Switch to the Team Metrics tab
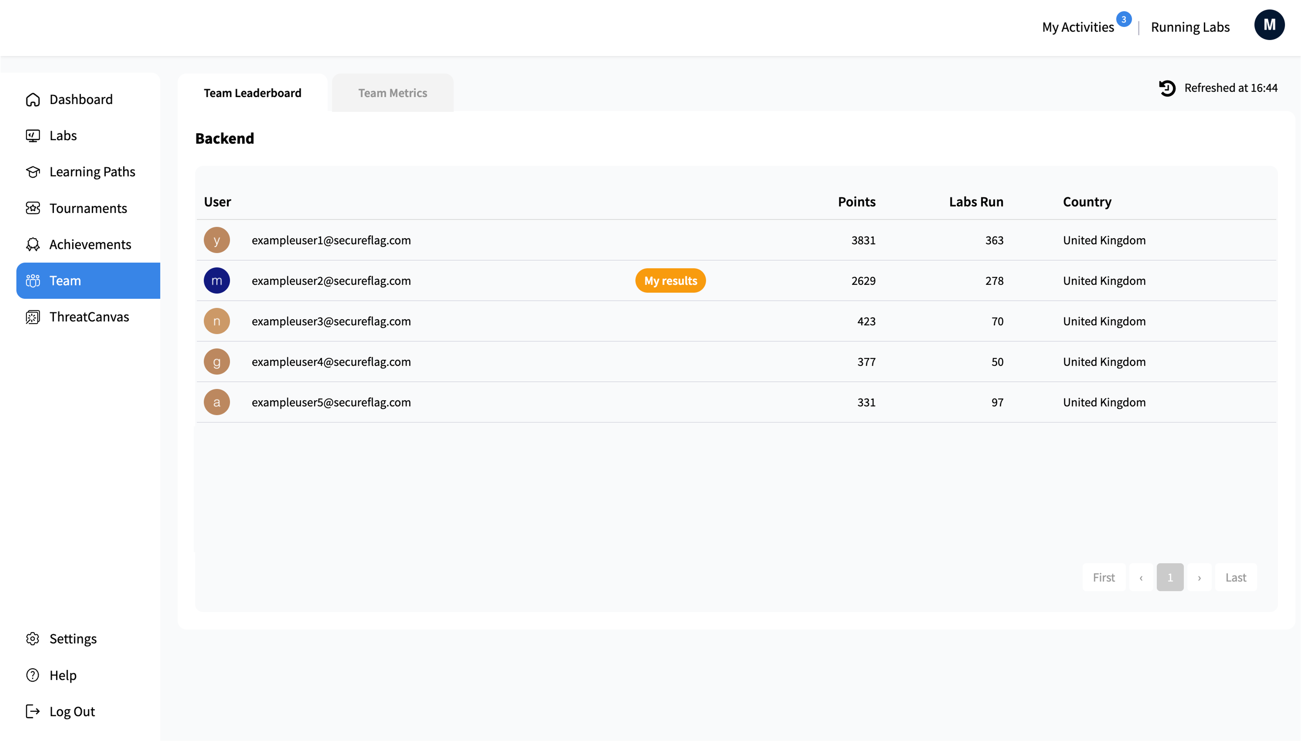The image size is (1301, 741). coord(392,93)
